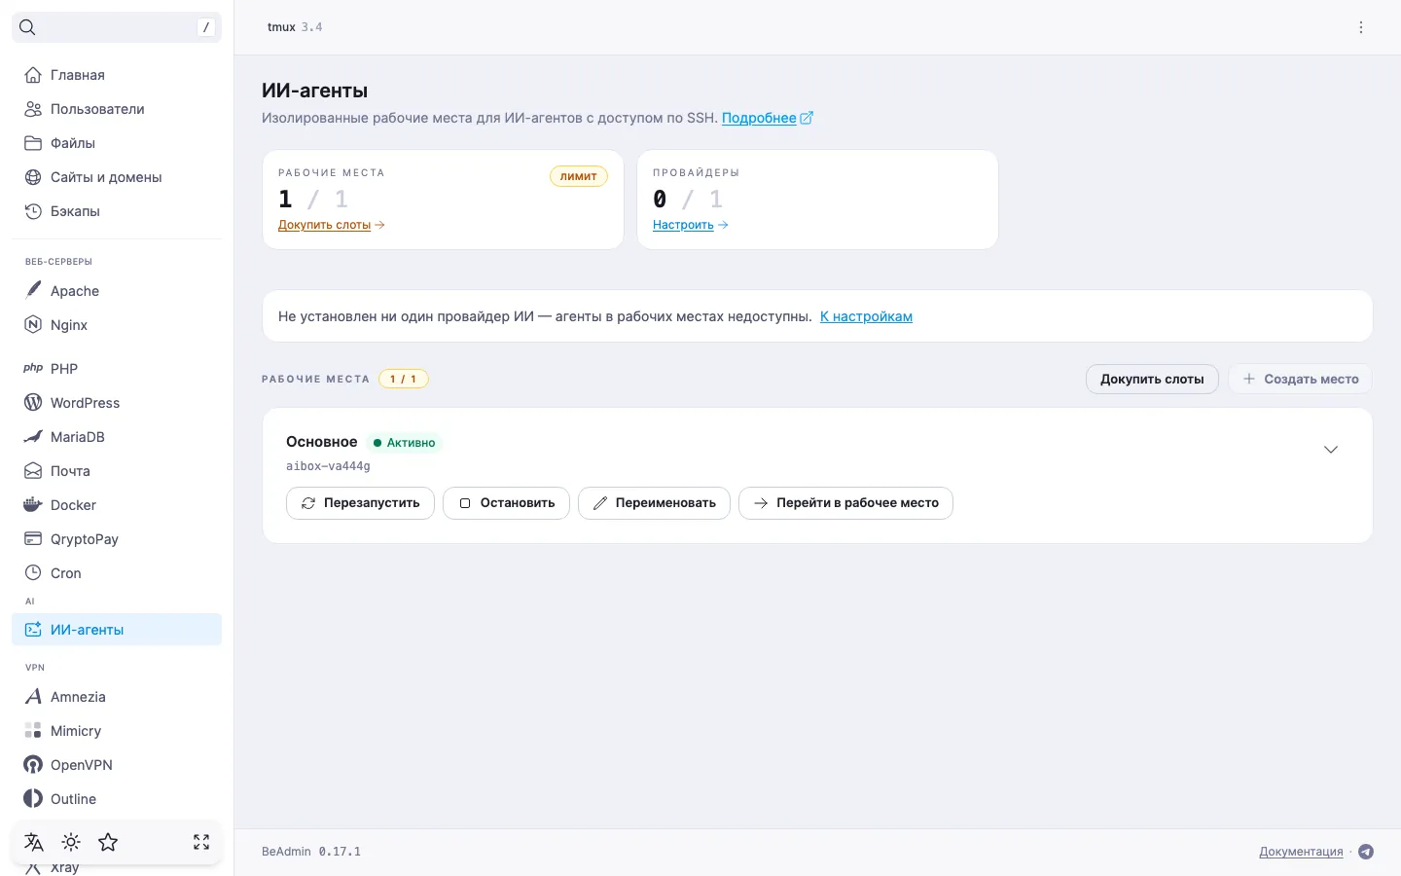Click Настроить link in providers card

pyautogui.click(x=690, y=225)
